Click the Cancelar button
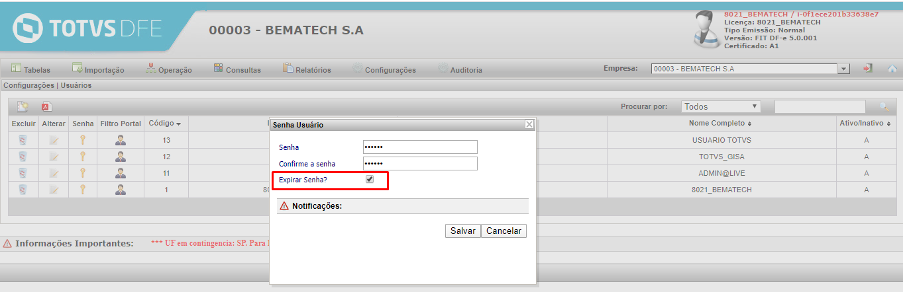 pyautogui.click(x=504, y=231)
